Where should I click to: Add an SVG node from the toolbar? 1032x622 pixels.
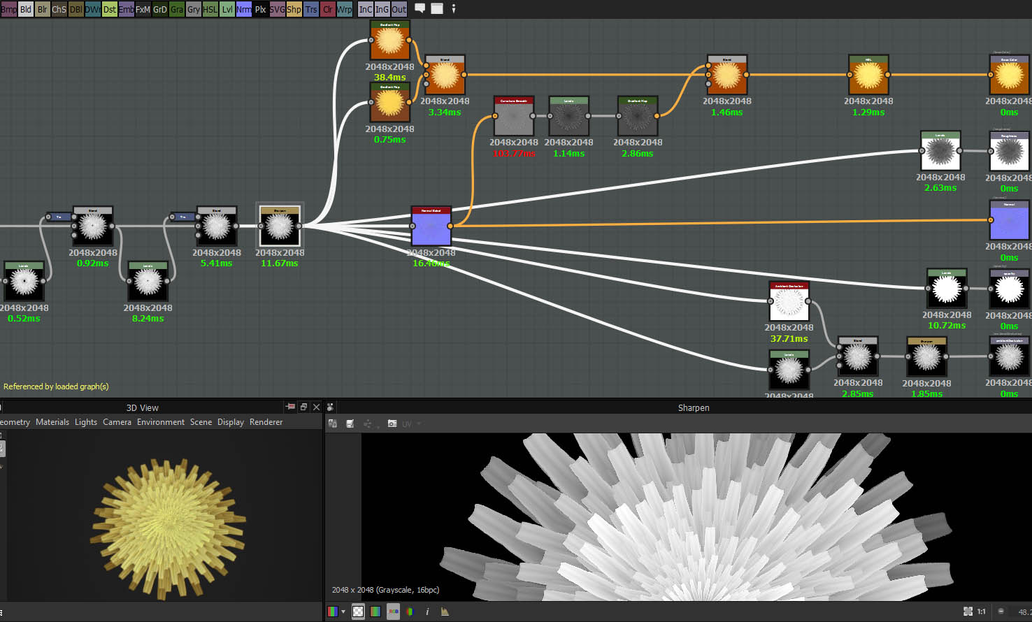click(278, 9)
